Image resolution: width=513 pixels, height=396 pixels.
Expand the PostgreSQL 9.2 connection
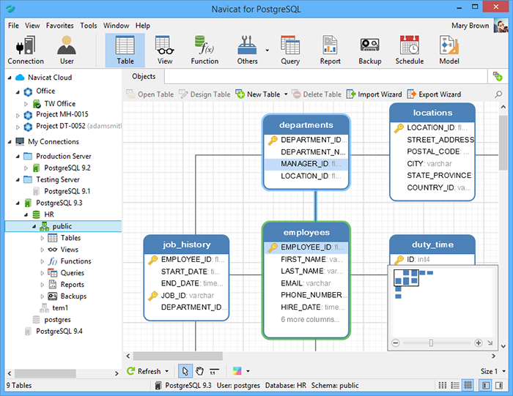(x=26, y=168)
